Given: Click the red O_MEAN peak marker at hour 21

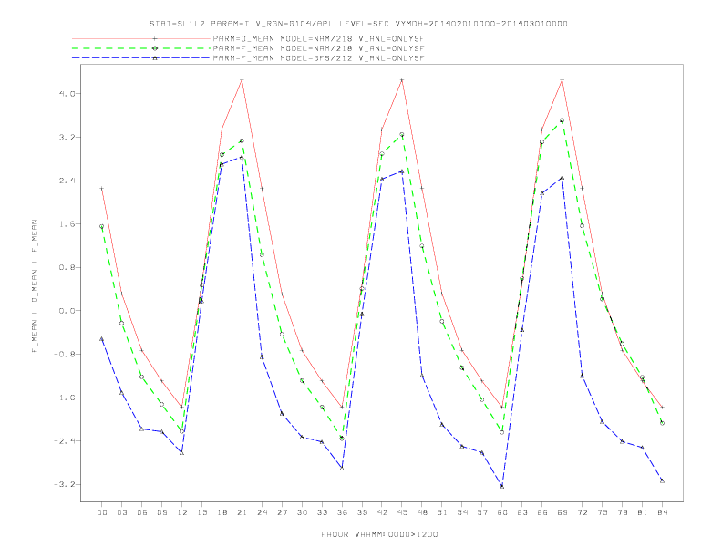Looking at the screenshot, I should click(242, 80).
